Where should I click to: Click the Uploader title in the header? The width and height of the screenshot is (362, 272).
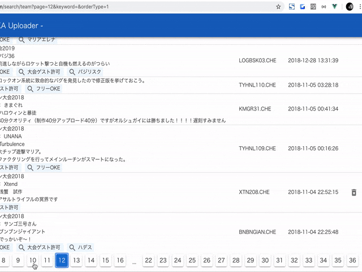pyautogui.click(x=21, y=25)
